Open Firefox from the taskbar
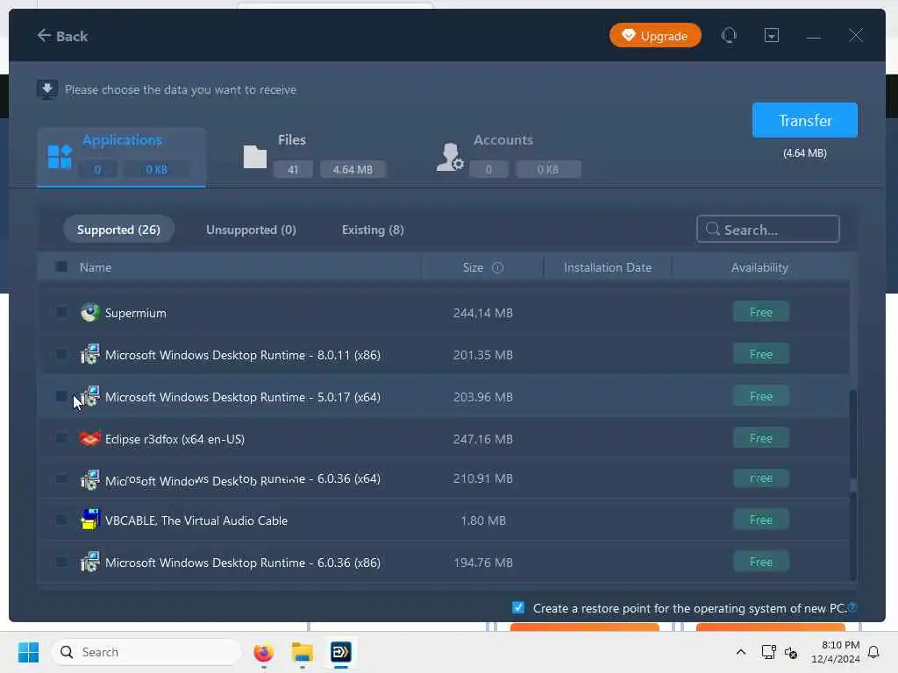This screenshot has width=898, height=673. point(263,652)
